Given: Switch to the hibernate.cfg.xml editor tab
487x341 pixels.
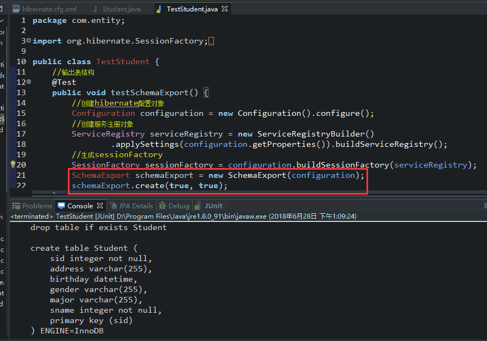Looking at the screenshot, I should [x=49, y=9].
